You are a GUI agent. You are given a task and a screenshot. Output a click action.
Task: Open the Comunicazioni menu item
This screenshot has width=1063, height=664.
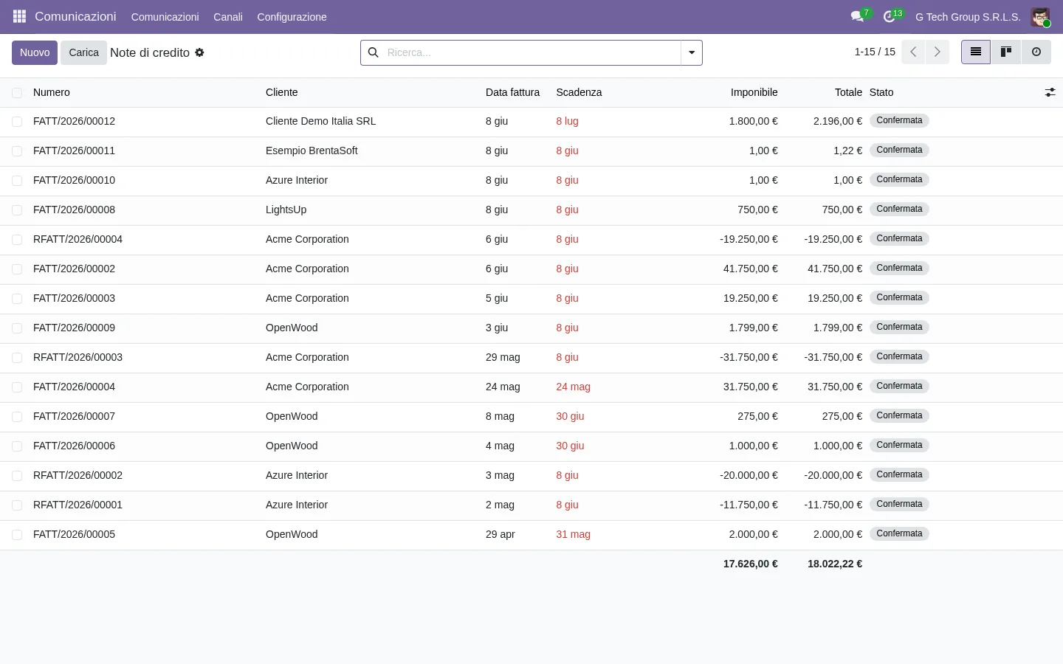[x=165, y=17]
